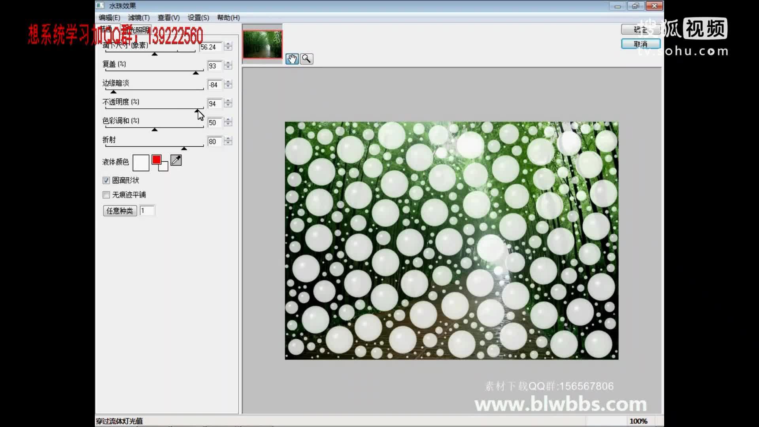759x427 pixels.
Task: Open the 设置(S) menu
Action: coord(198,18)
